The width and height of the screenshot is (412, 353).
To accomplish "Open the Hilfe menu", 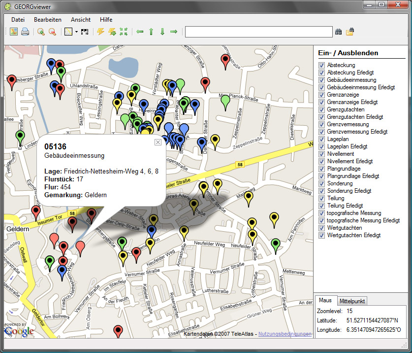I will click(106, 20).
